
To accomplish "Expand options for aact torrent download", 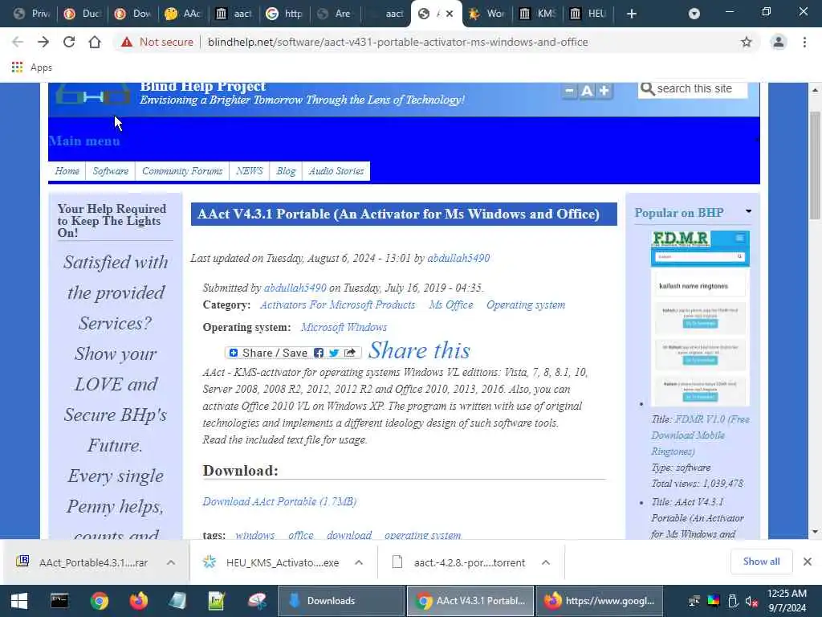I will tap(546, 562).
